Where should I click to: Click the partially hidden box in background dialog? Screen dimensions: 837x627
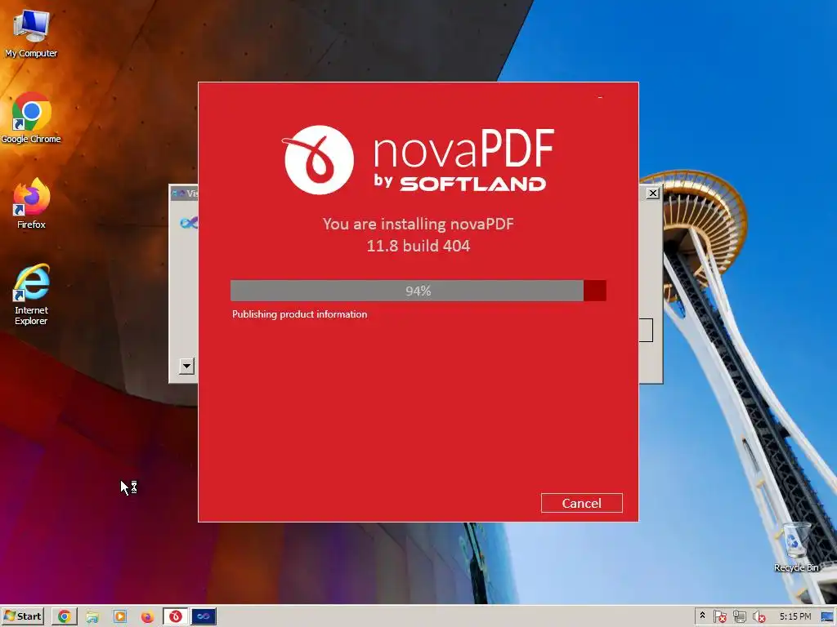pos(646,331)
